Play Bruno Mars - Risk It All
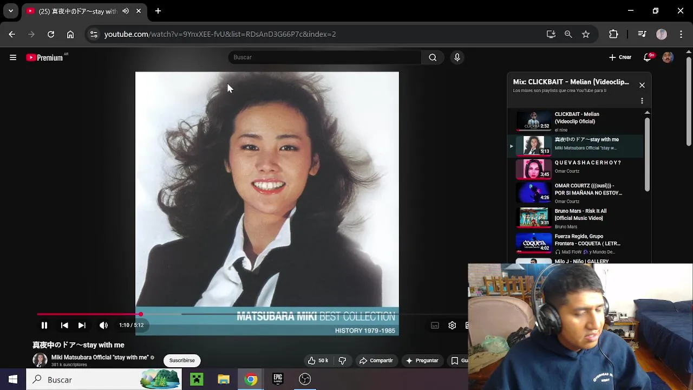Screen dimensions: 693x390 (576, 217)
